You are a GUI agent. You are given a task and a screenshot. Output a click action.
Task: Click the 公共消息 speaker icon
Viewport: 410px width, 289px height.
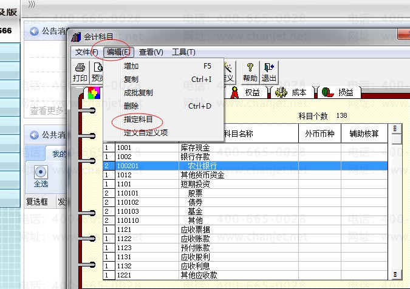tap(34, 135)
